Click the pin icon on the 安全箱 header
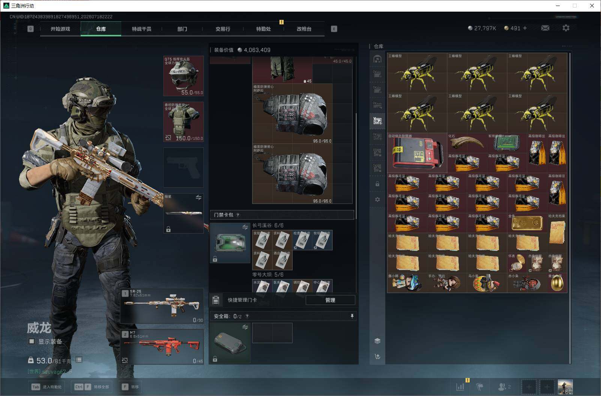The width and height of the screenshot is (601, 396). (x=352, y=316)
